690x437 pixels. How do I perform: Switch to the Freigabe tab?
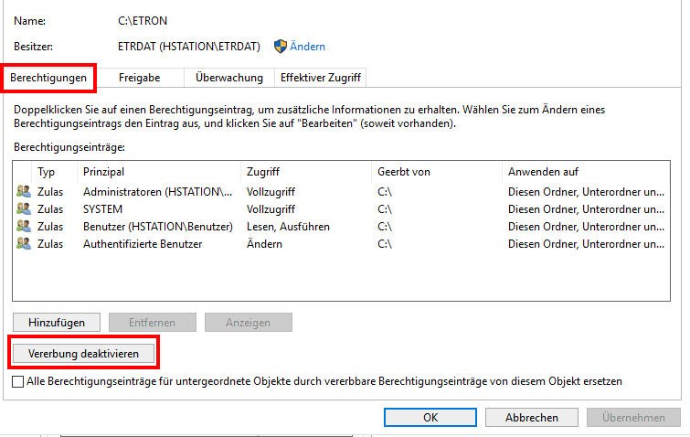click(x=139, y=78)
